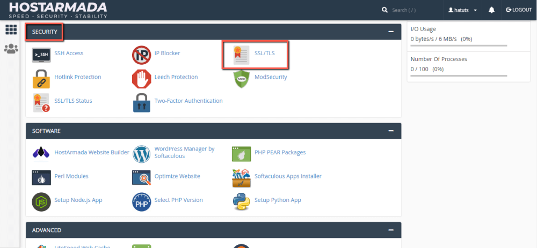Viewport: 537px width, 248px height.
Task: Click the '0 / 100 (0%)' value
Action: 427,69
